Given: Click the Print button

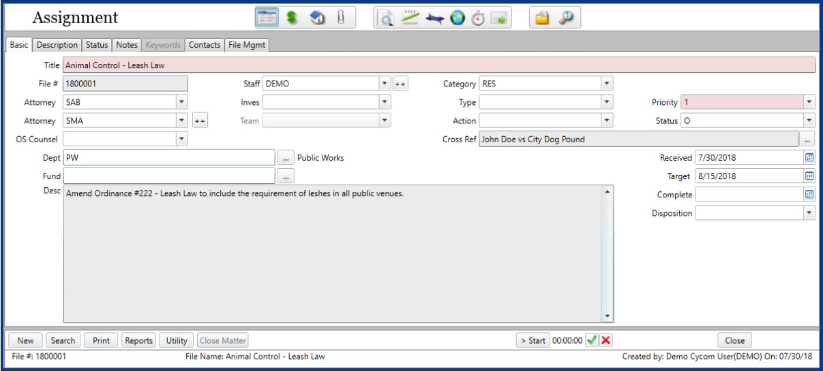Looking at the screenshot, I should coord(101,340).
